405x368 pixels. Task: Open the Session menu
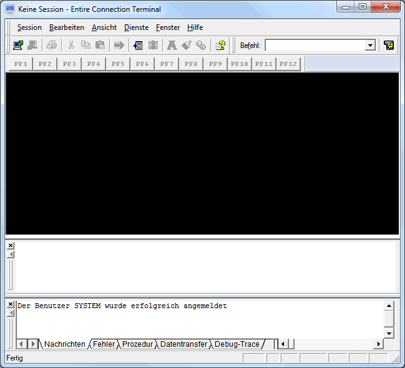click(29, 27)
